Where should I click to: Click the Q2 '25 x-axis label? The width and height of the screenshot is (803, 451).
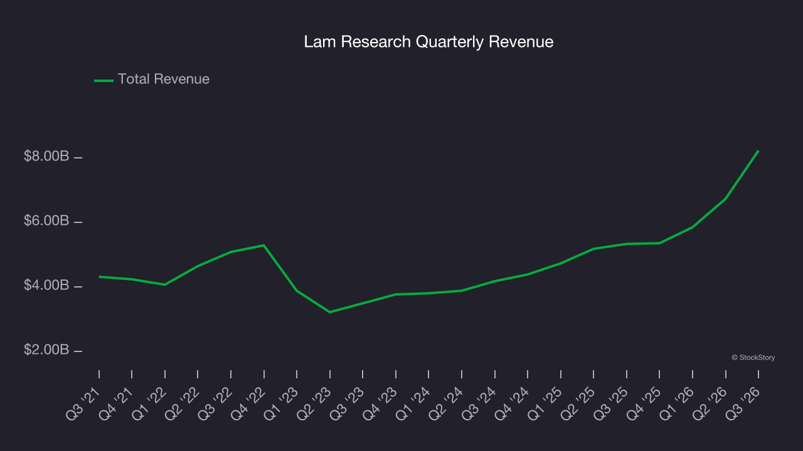coord(578,403)
